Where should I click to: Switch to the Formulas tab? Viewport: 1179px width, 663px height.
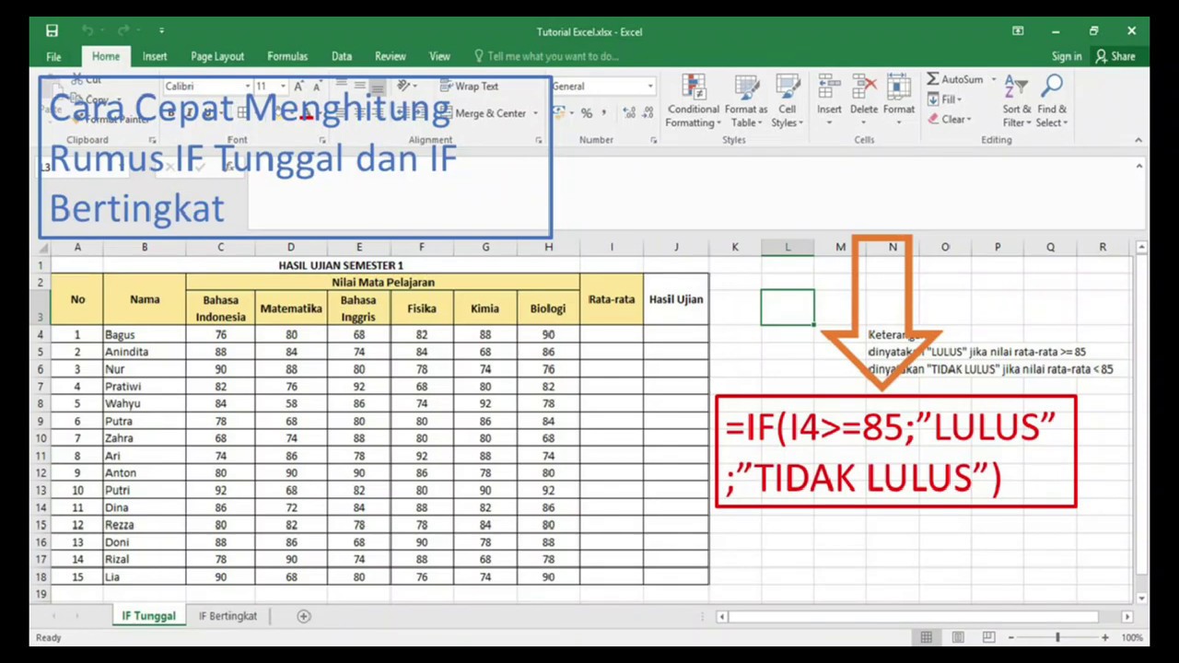[287, 57]
